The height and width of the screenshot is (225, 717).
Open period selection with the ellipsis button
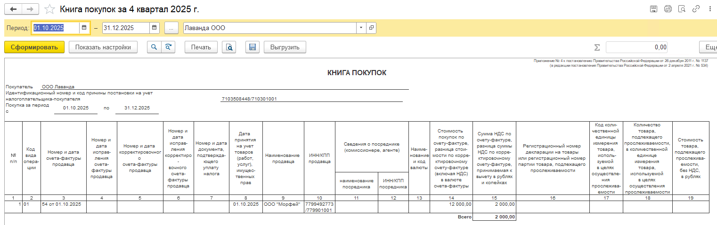pyautogui.click(x=171, y=28)
